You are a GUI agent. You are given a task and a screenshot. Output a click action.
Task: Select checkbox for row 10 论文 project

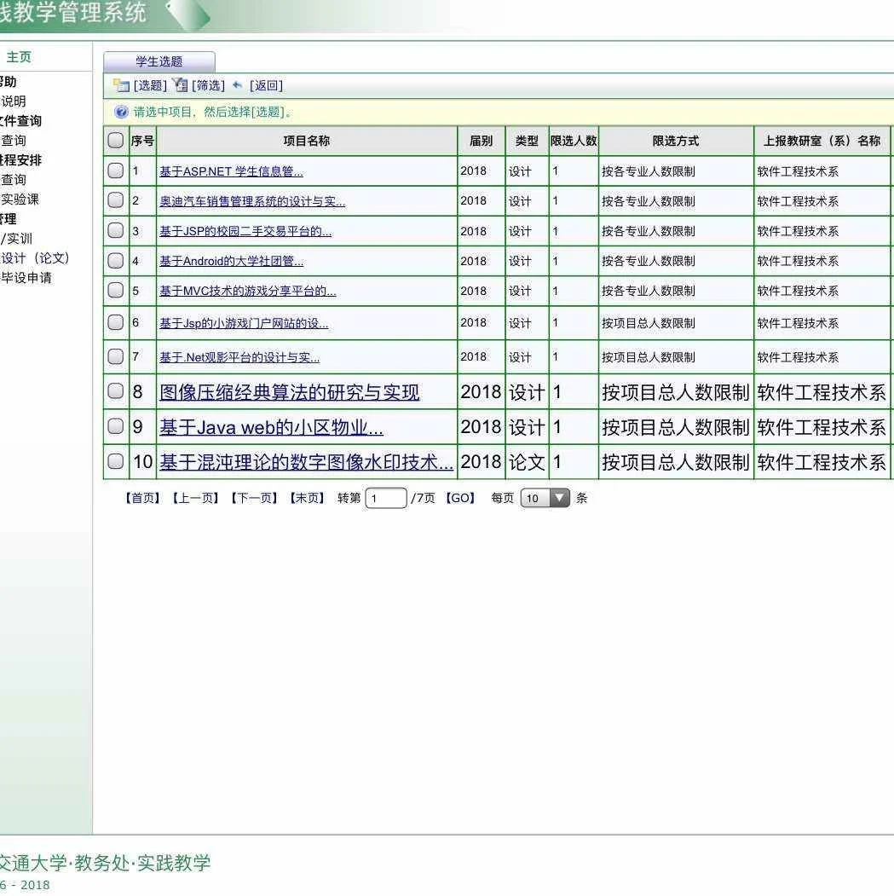115,461
